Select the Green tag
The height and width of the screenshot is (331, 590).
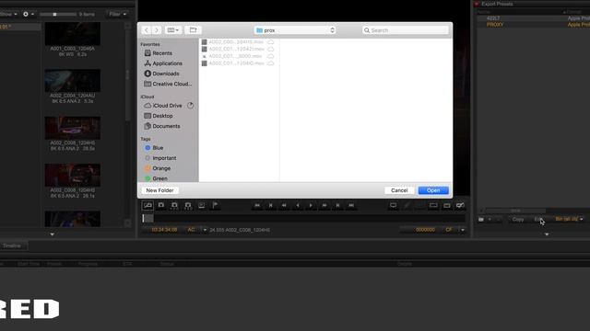click(156, 178)
